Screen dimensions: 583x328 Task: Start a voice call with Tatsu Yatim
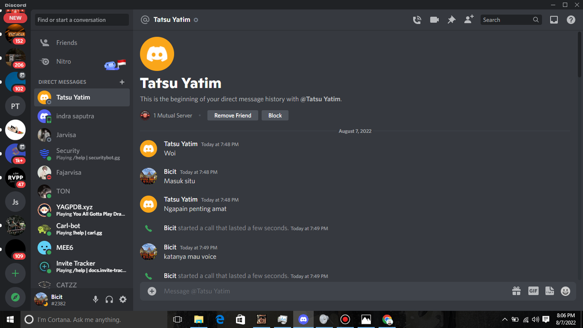417,20
